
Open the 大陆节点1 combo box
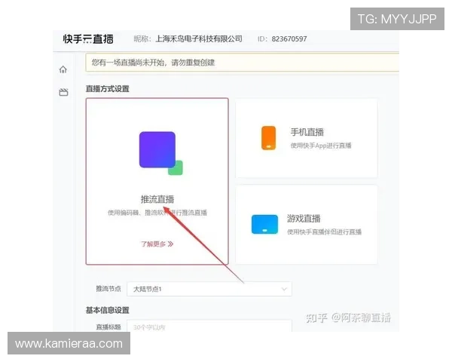(x=209, y=289)
